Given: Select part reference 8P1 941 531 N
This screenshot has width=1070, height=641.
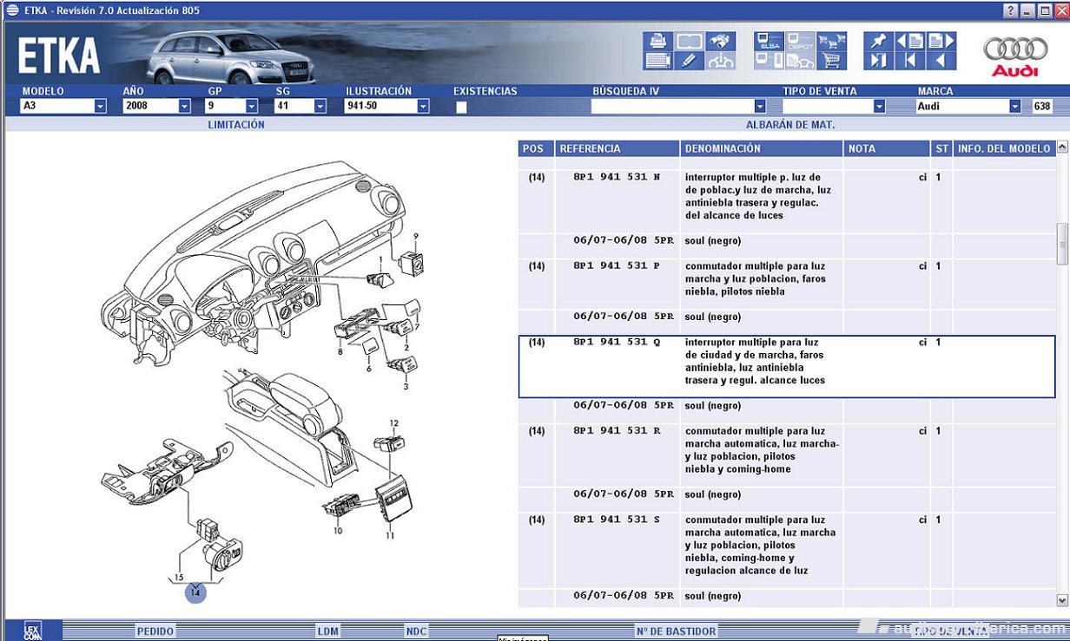Looking at the screenshot, I should 617,177.
